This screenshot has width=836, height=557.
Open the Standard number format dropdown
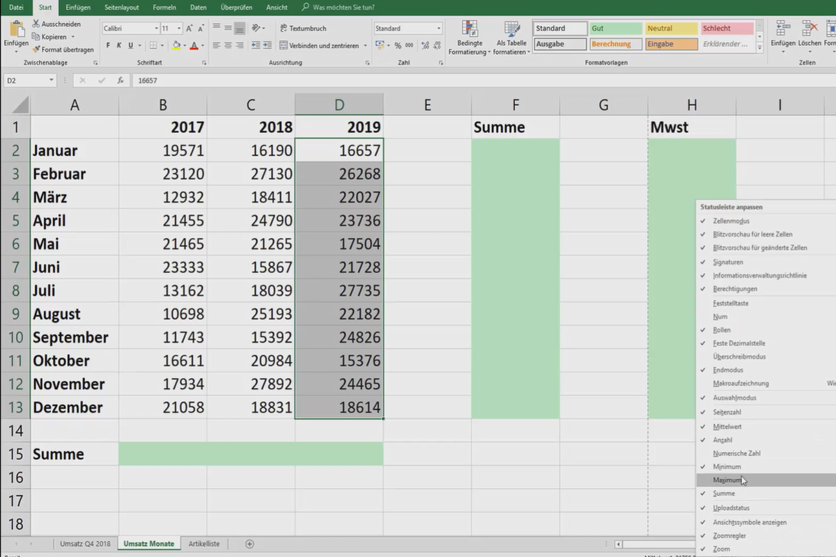439,27
